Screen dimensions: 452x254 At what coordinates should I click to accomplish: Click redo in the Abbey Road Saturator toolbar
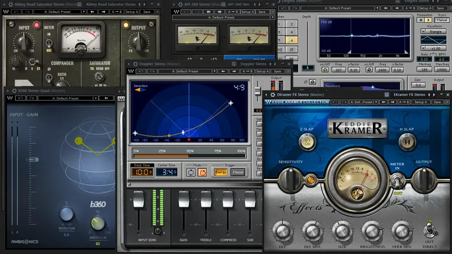click(x=27, y=12)
